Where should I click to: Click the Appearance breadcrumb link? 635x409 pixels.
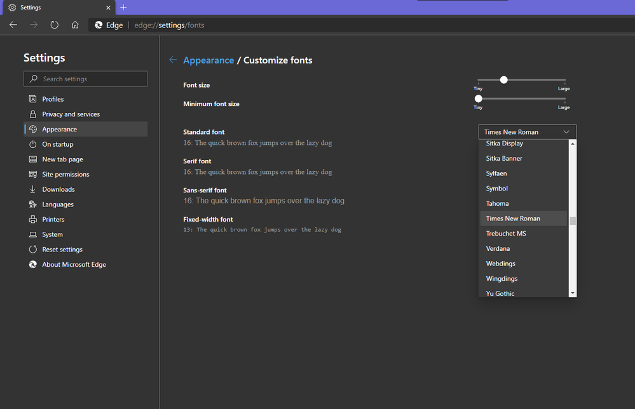tap(208, 60)
